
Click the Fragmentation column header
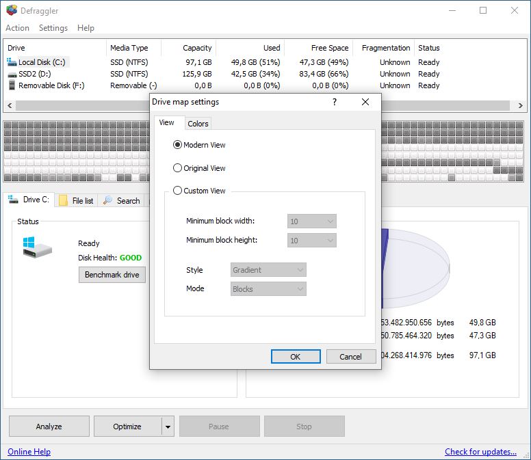tap(384, 48)
